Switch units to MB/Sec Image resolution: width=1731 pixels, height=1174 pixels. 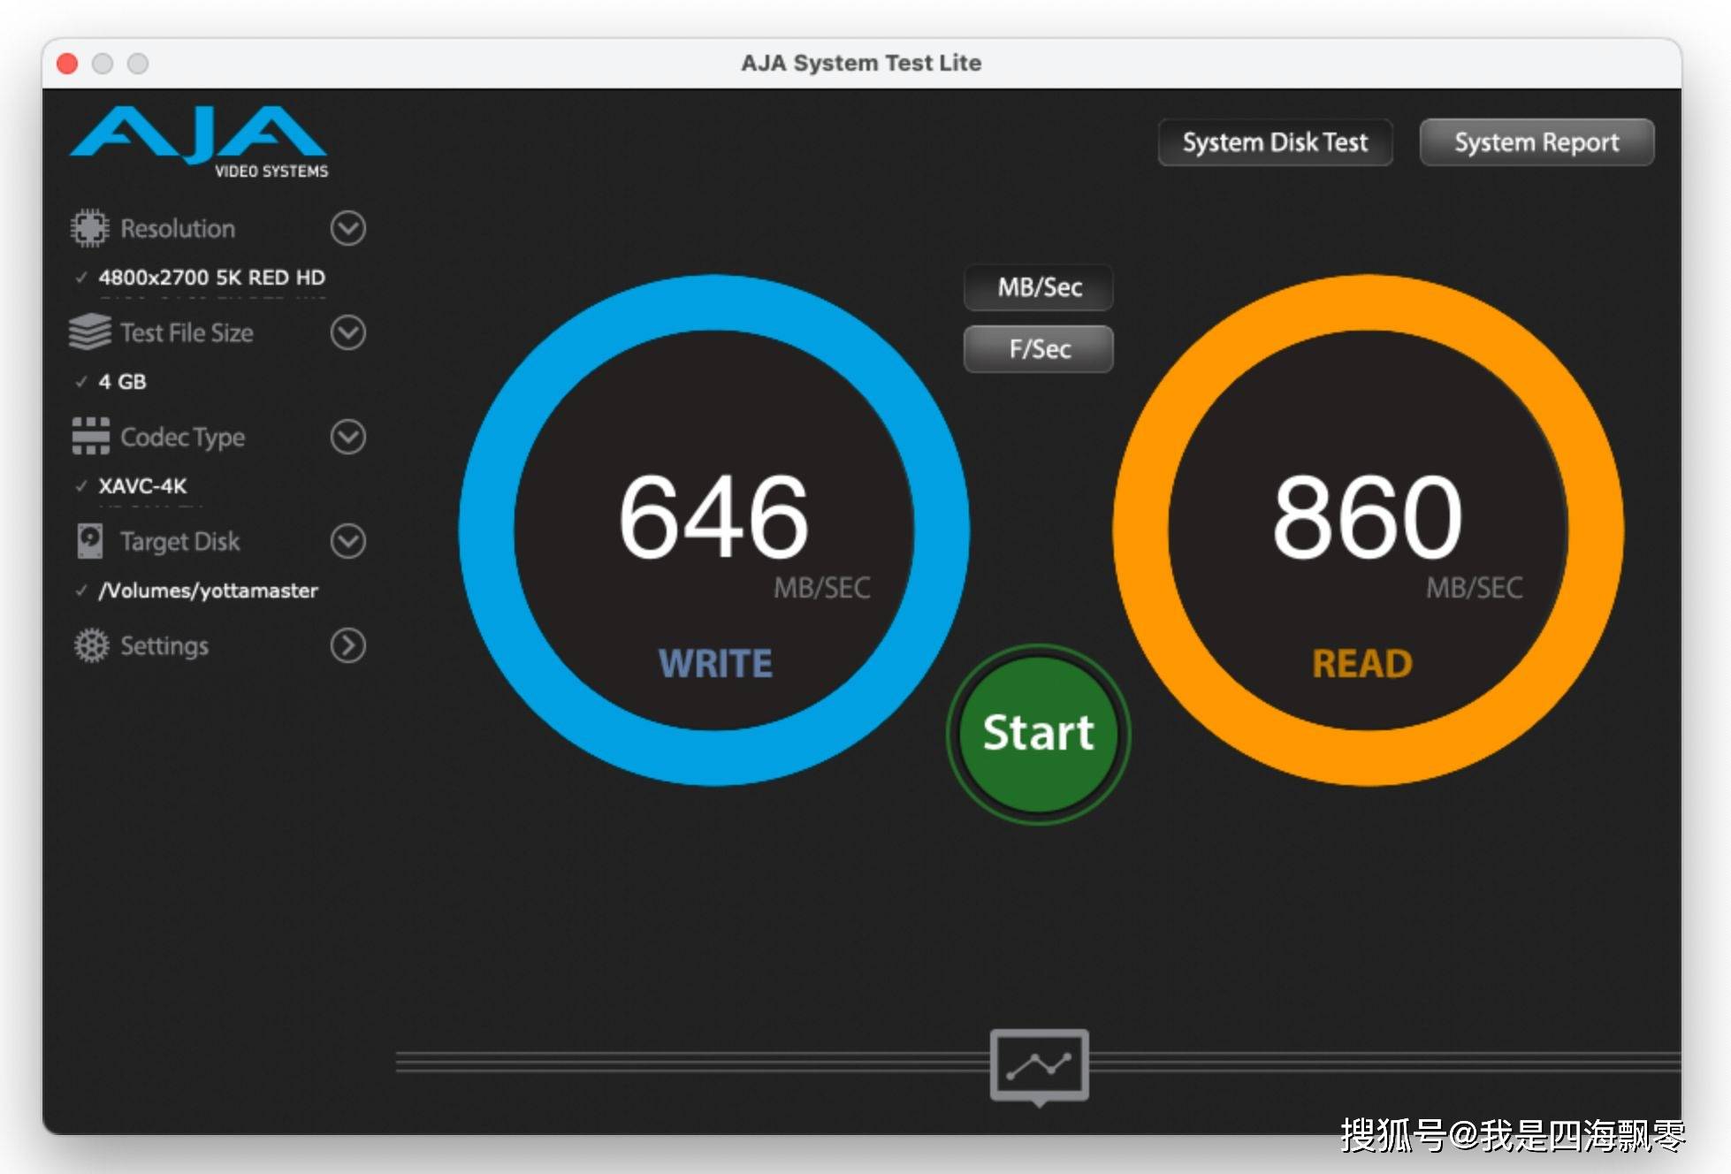coord(1039,287)
